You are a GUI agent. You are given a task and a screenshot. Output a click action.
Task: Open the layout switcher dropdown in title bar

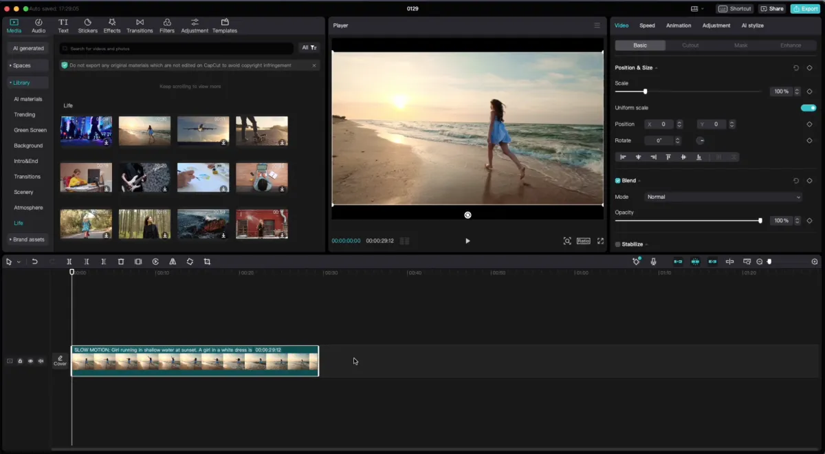[x=697, y=9]
